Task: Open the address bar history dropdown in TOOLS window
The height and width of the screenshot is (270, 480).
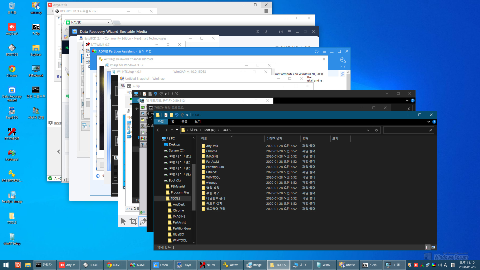Action: (x=368, y=130)
